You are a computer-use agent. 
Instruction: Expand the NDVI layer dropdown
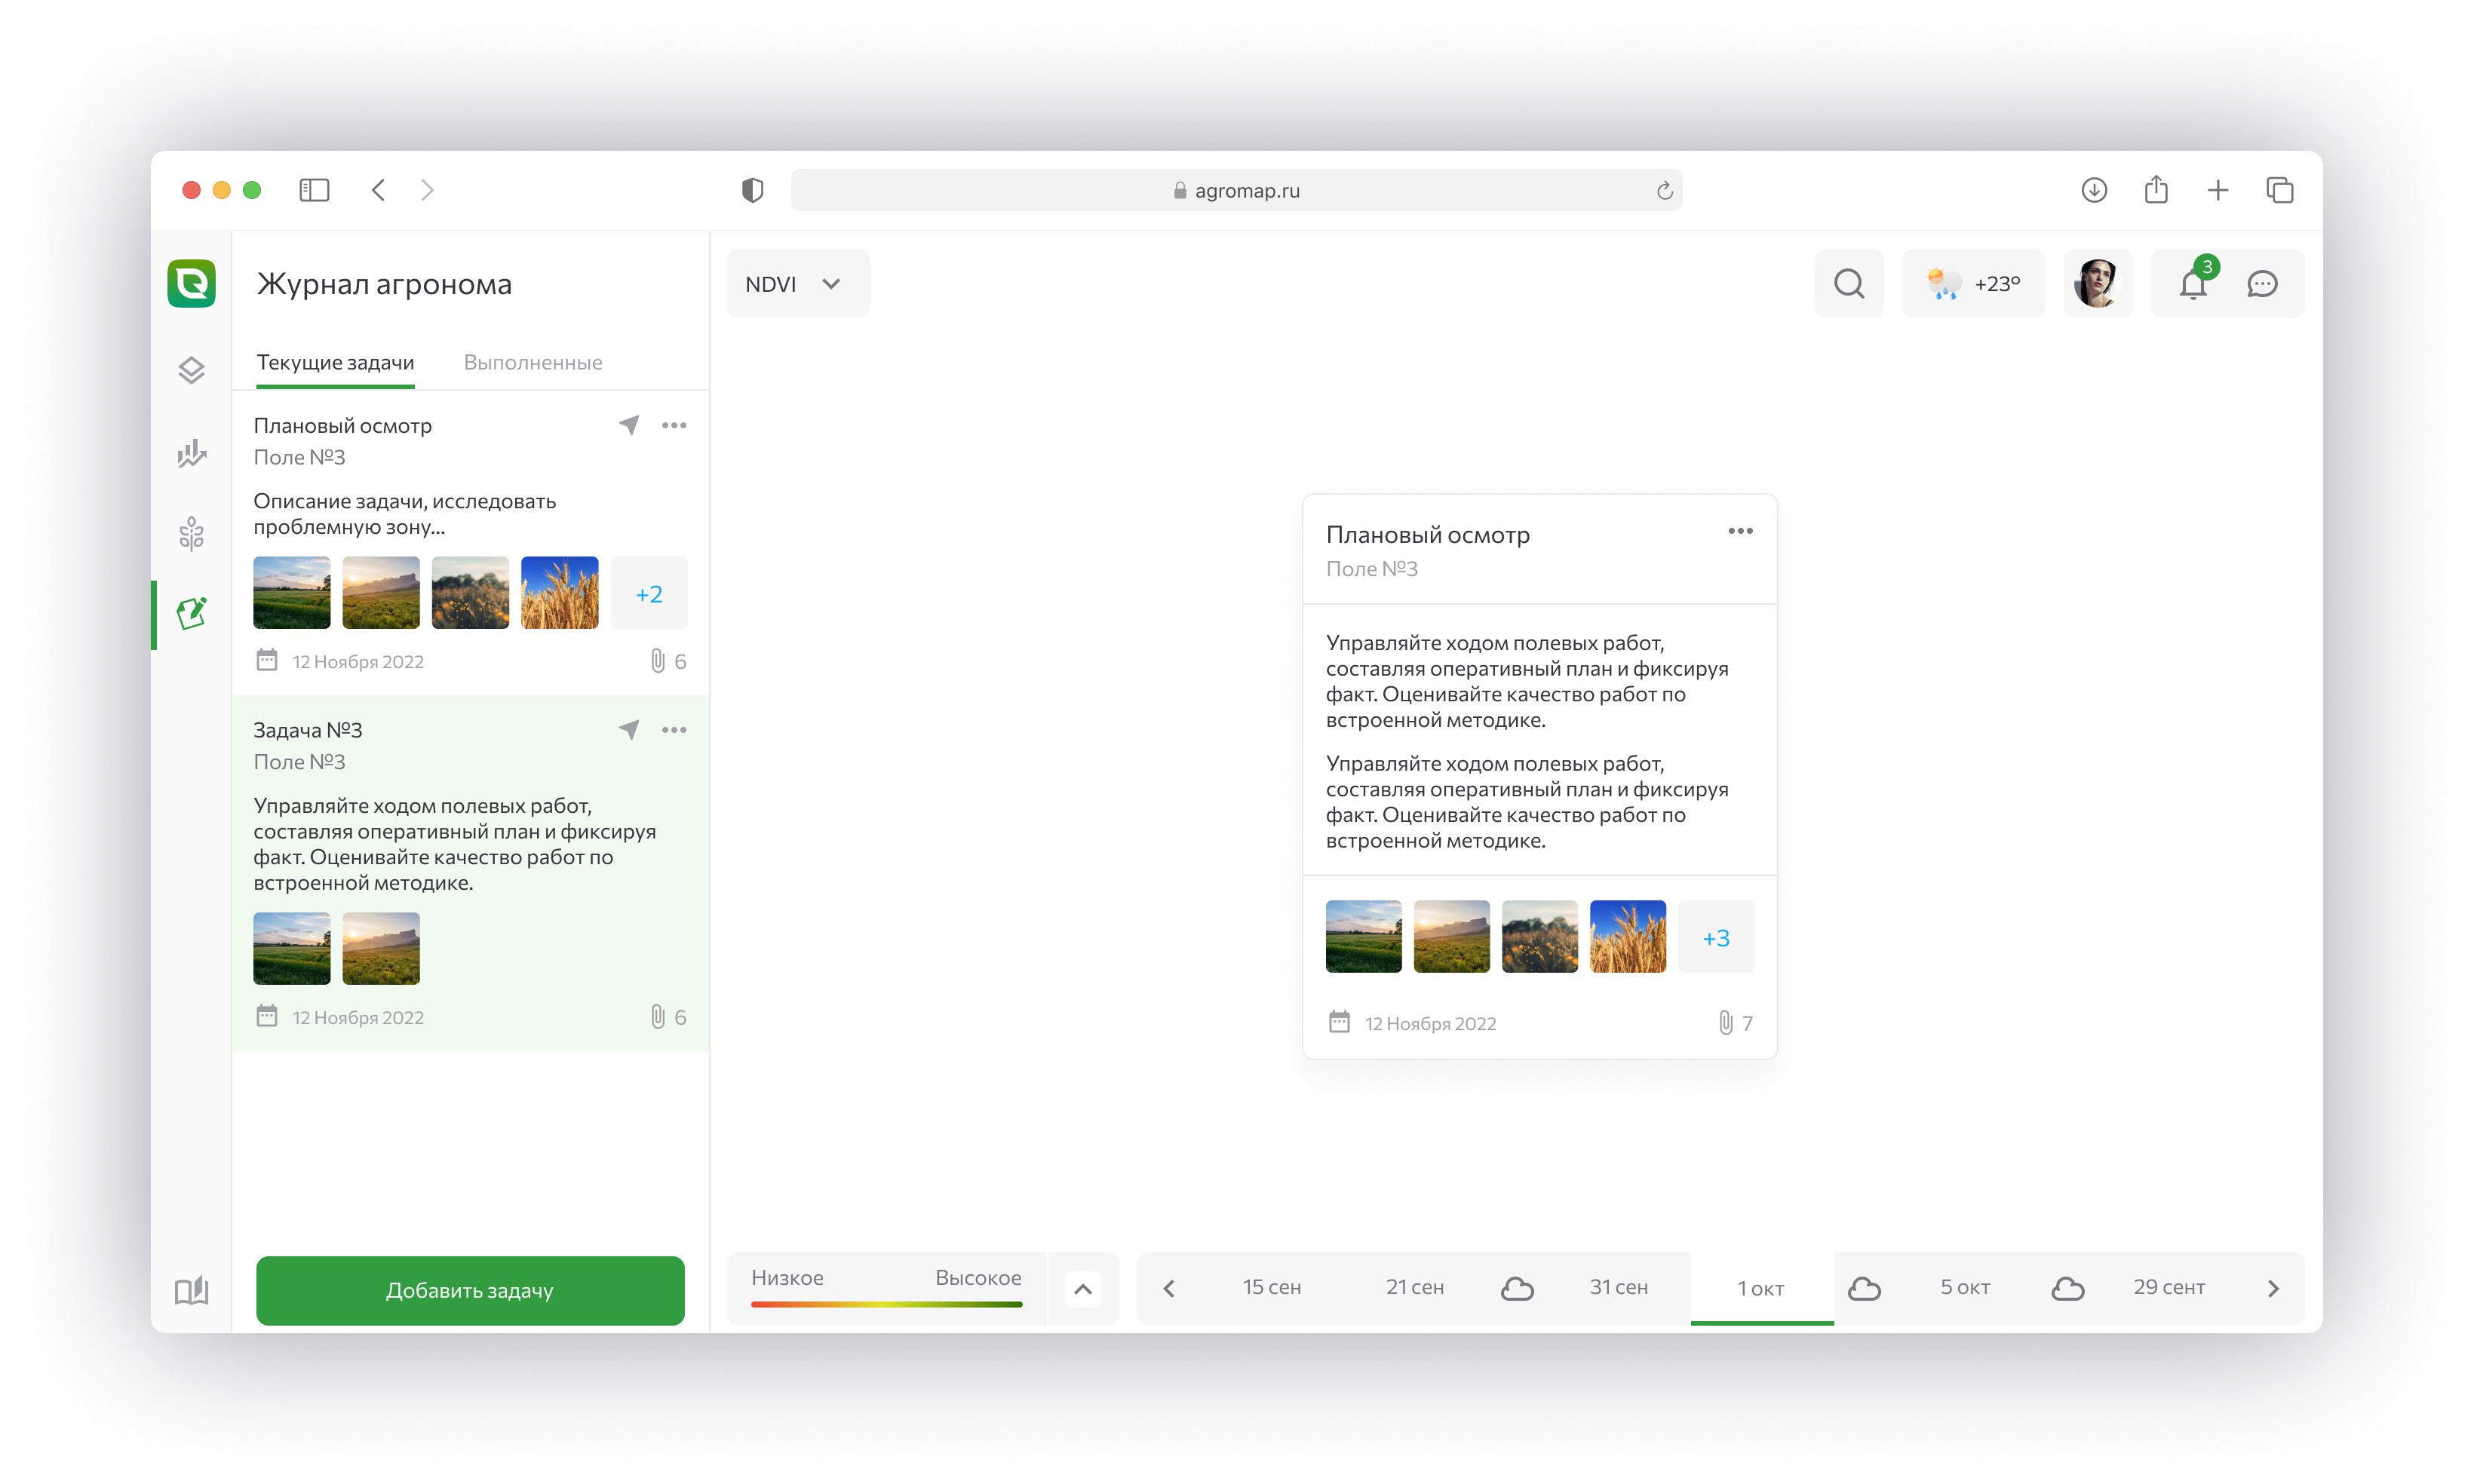pos(798,284)
